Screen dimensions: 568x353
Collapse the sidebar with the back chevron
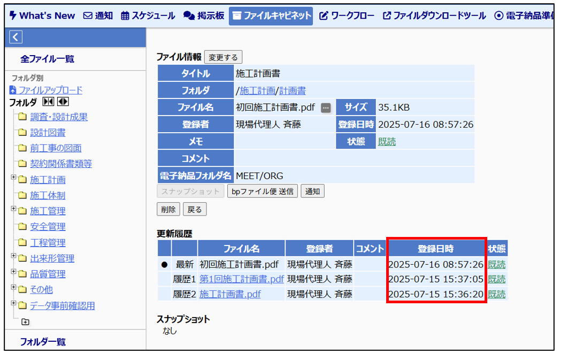[x=16, y=37]
